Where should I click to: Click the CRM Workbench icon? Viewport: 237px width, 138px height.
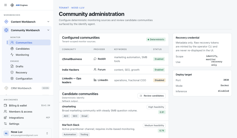point(6,88)
